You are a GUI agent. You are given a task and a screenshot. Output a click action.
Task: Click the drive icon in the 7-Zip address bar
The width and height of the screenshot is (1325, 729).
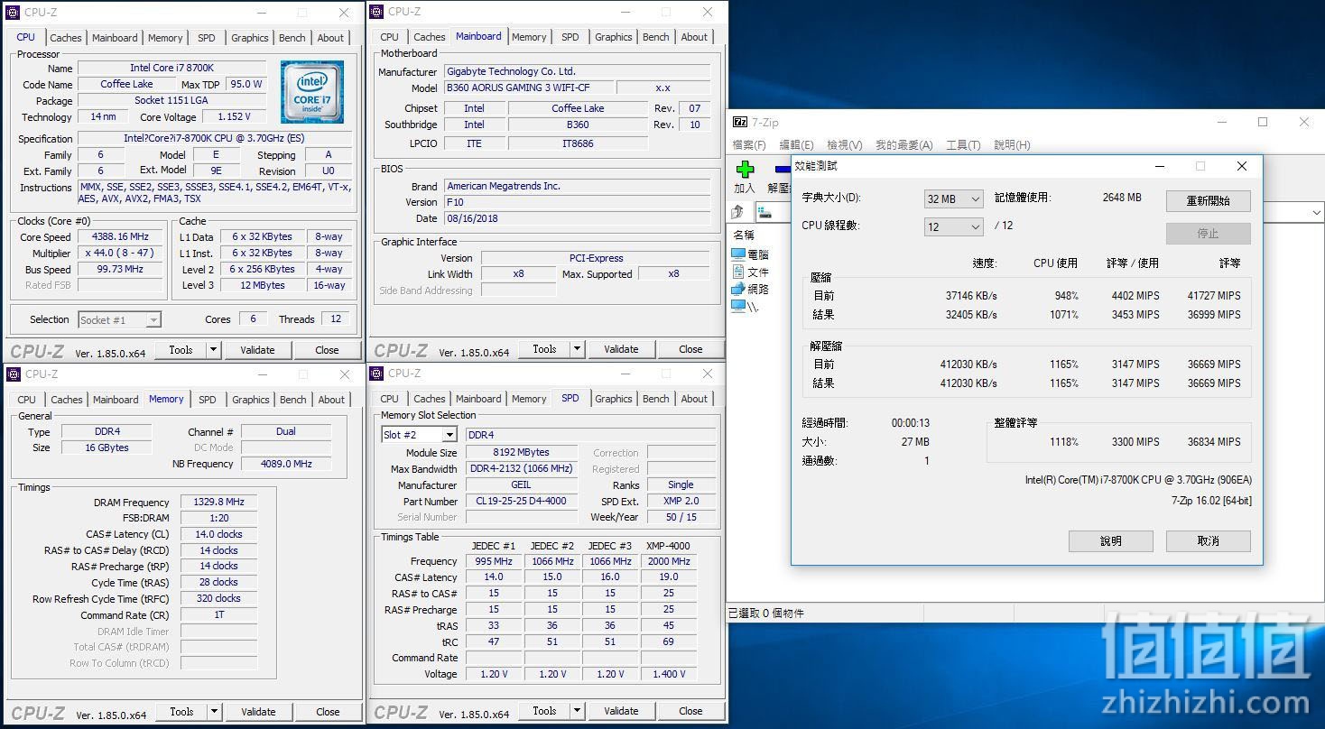click(764, 212)
